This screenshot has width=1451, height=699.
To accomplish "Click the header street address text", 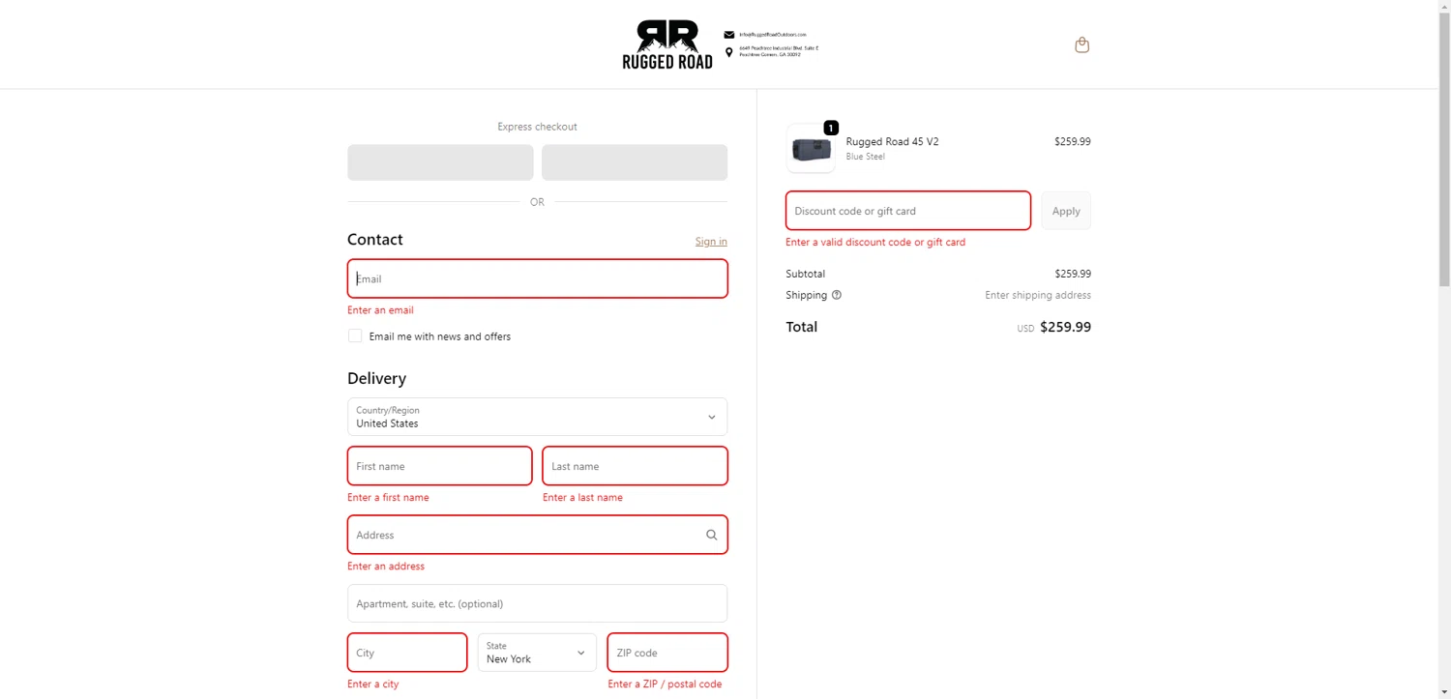I will coord(779,51).
